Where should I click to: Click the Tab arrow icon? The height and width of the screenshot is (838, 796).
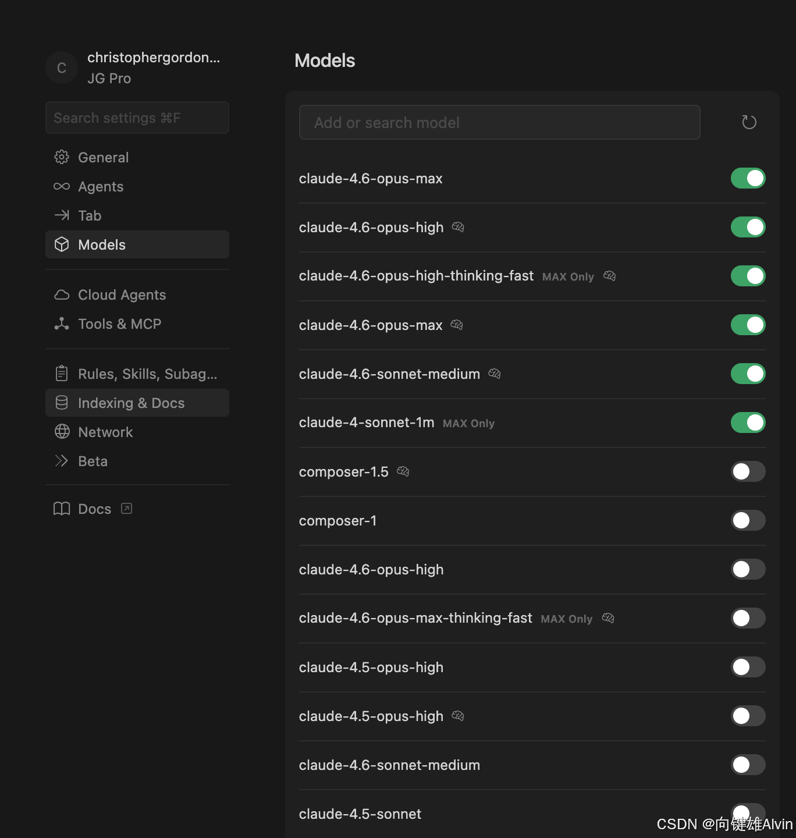[x=62, y=215]
